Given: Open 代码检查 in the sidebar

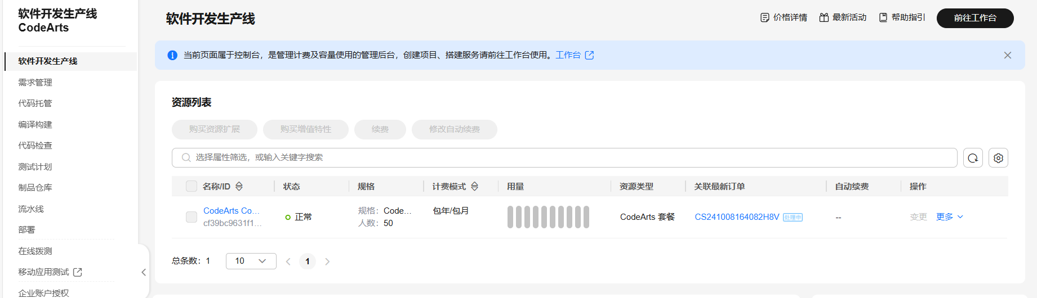Looking at the screenshot, I should pos(35,146).
